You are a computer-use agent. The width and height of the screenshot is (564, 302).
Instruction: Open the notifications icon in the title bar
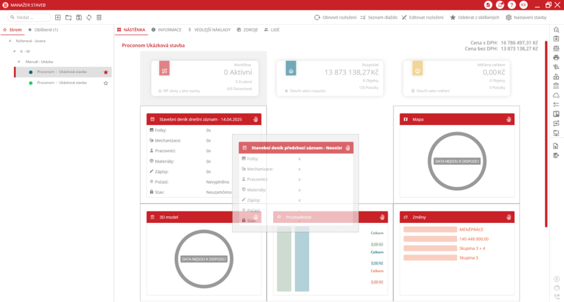tap(500, 5)
